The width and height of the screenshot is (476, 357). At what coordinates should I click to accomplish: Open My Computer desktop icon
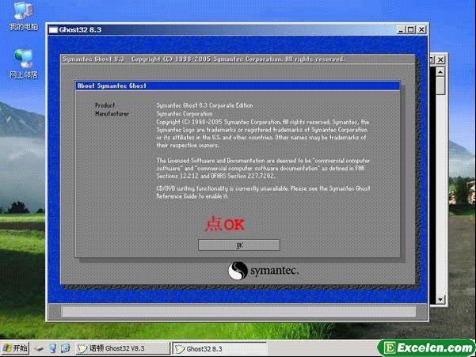pyautogui.click(x=24, y=16)
